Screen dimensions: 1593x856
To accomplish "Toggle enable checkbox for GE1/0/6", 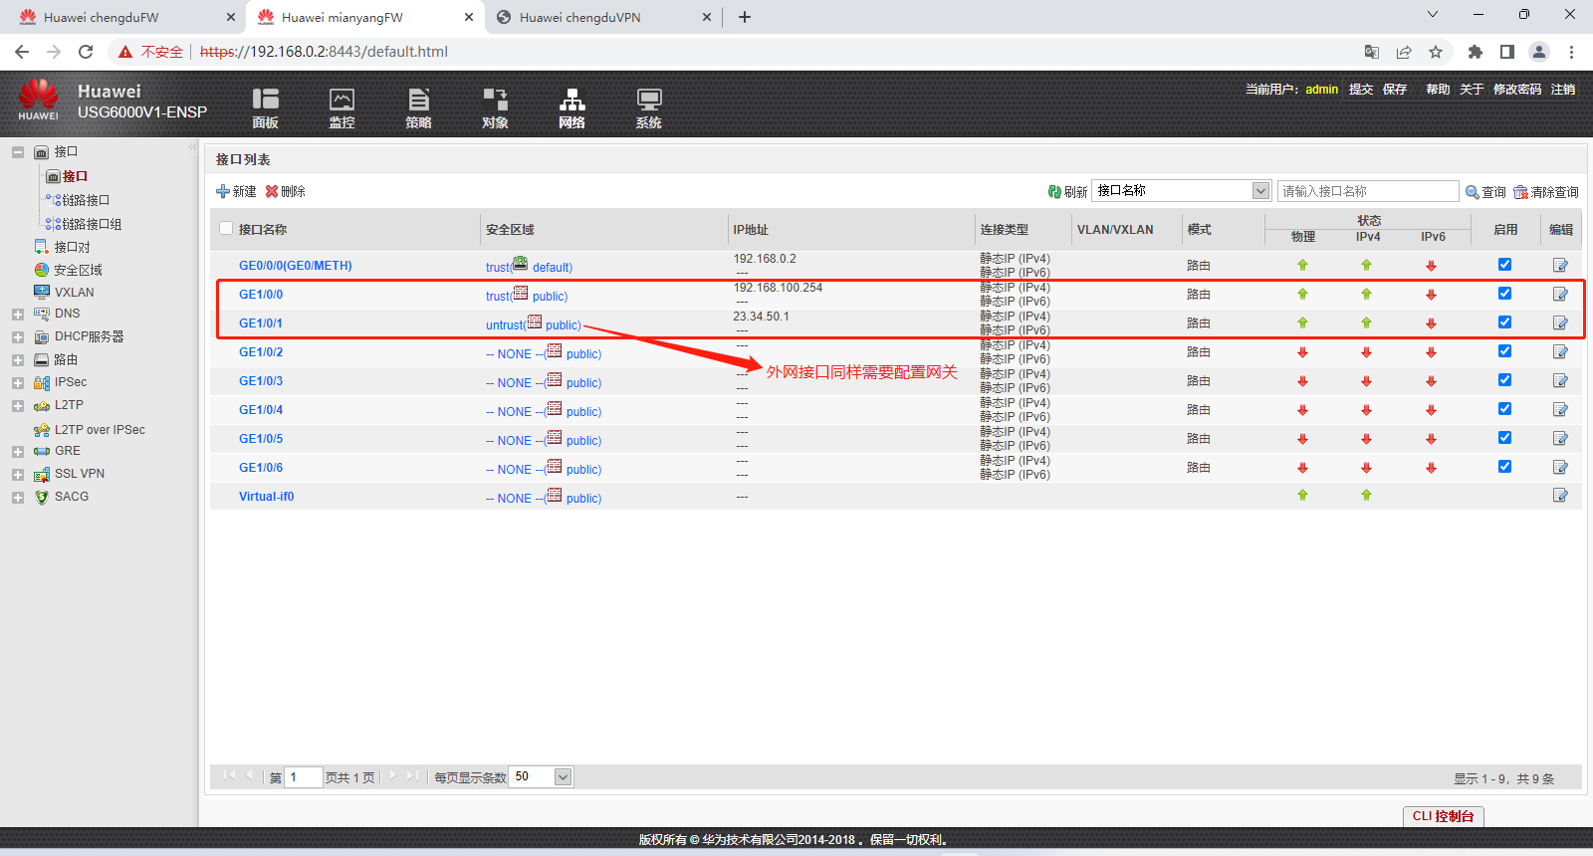I will [1504, 467].
